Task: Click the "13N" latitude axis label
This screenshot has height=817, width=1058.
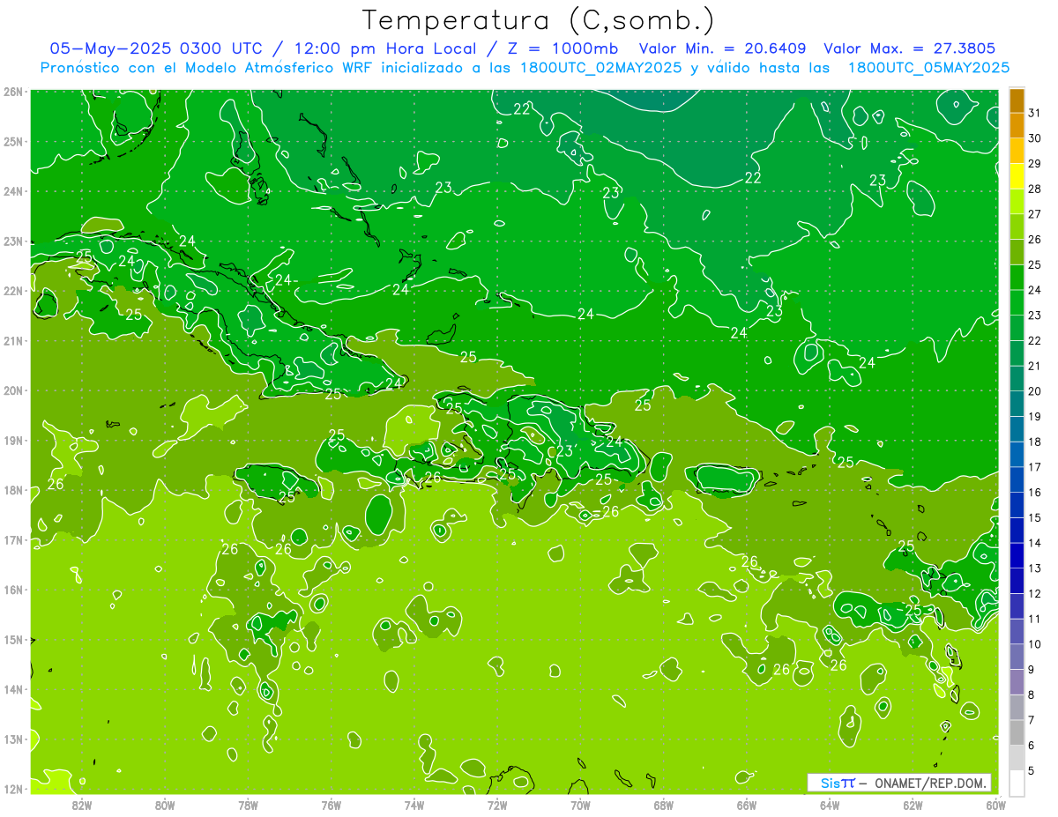Action: (x=13, y=739)
